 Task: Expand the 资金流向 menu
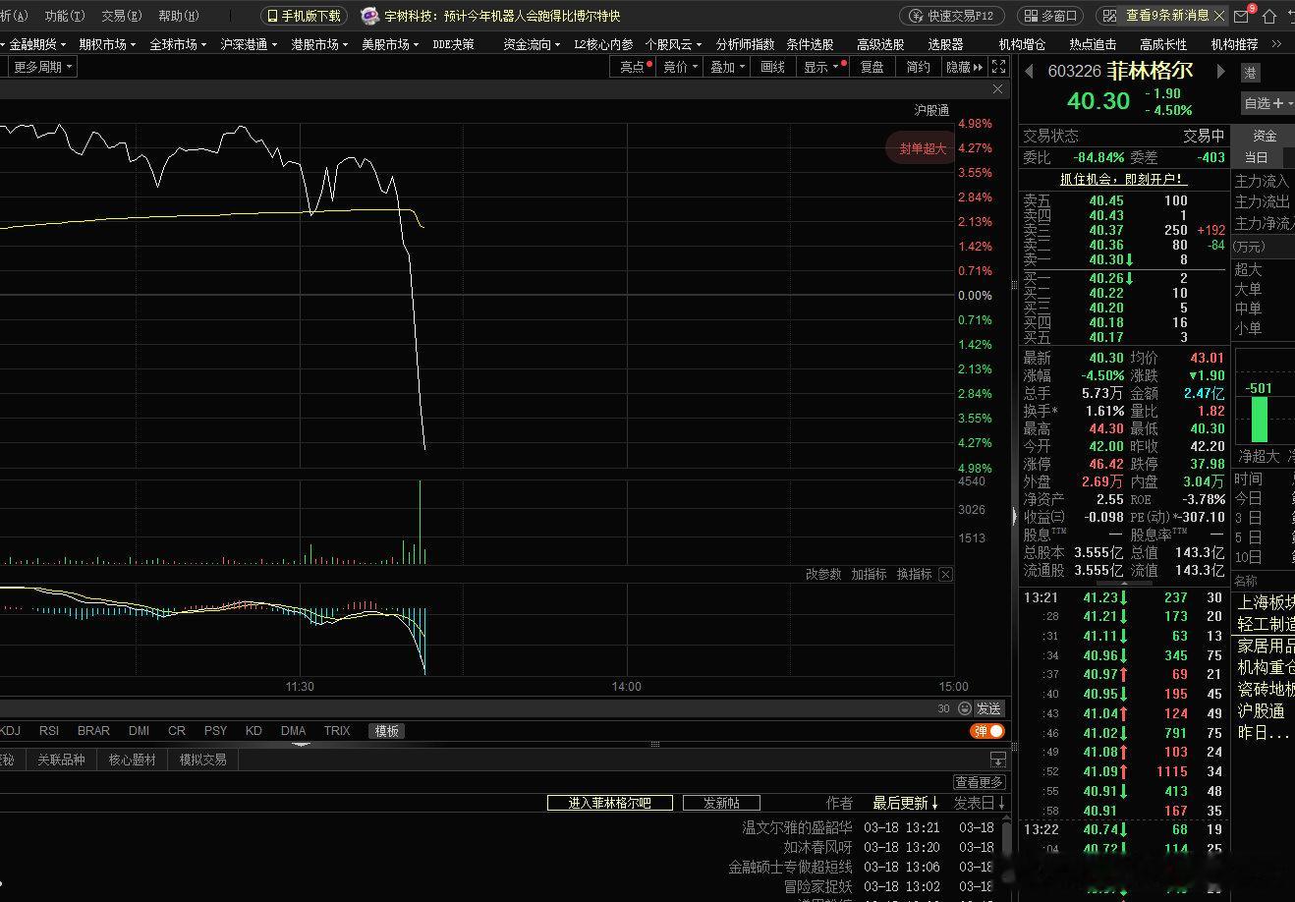[x=532, y=44]
